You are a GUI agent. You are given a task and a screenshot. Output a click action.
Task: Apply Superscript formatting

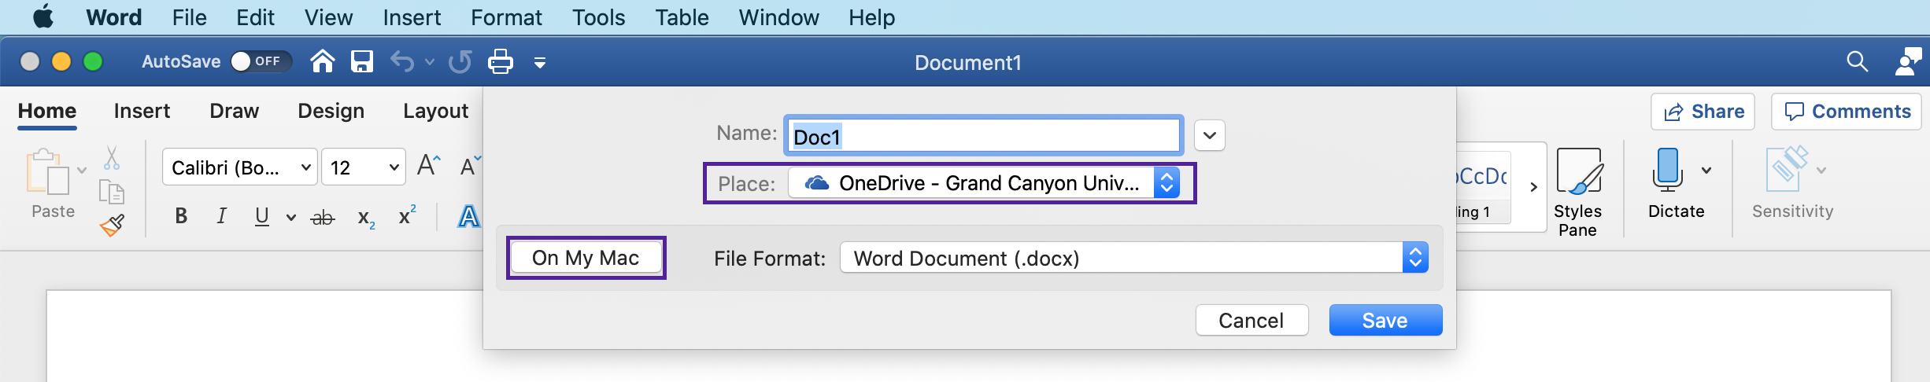click(407, 215)
